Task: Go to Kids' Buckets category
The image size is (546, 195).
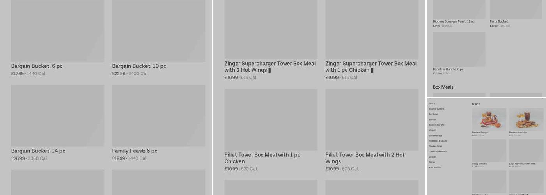Action: [x=435, y=168]
